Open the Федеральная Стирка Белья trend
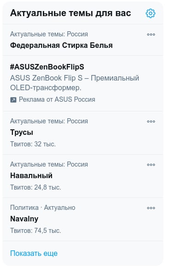169x272 pixels. coord(61,46)
